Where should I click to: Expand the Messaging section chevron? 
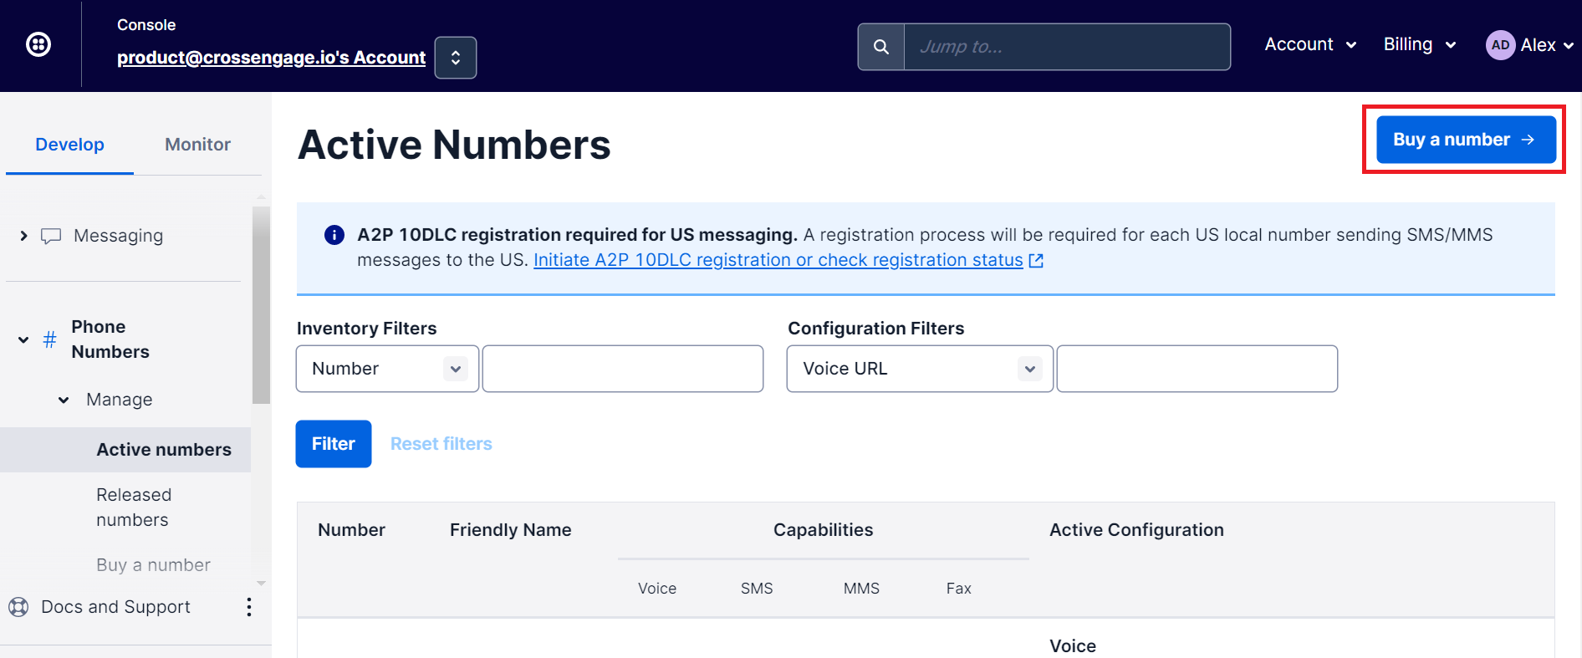[23, 236]
